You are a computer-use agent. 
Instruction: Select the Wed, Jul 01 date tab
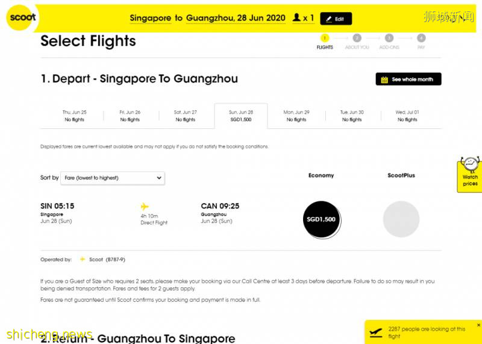point(407,116)
